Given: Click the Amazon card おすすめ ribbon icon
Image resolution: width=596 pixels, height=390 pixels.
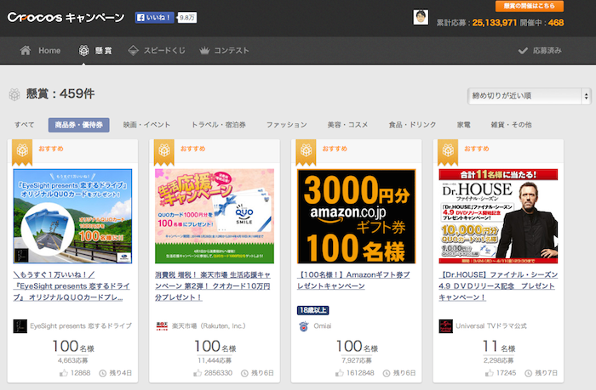Looking at the screenshot, I should point(306,152).
